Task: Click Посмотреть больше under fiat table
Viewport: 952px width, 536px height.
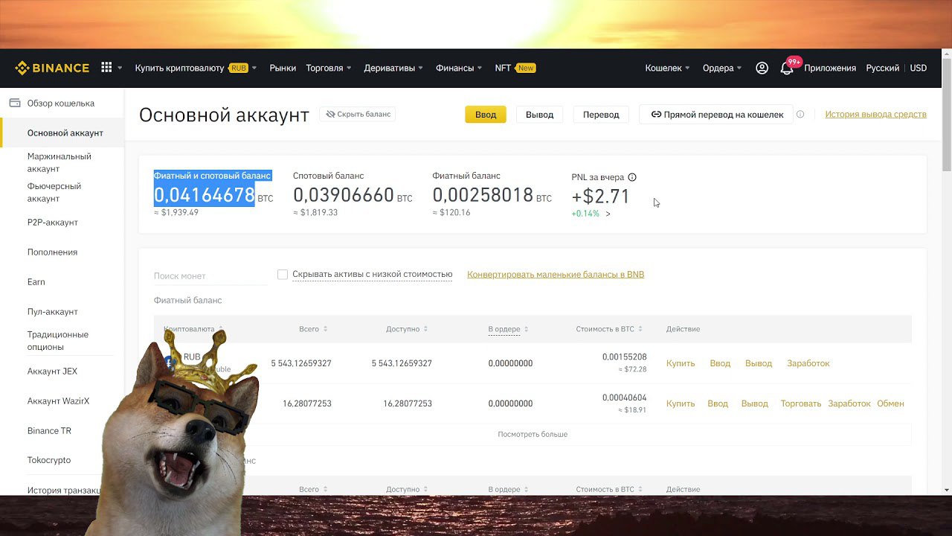Action: (533, 434)
